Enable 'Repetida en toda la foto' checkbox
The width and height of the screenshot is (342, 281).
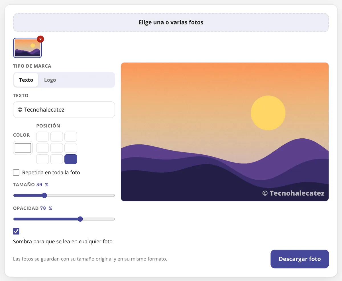16,173
